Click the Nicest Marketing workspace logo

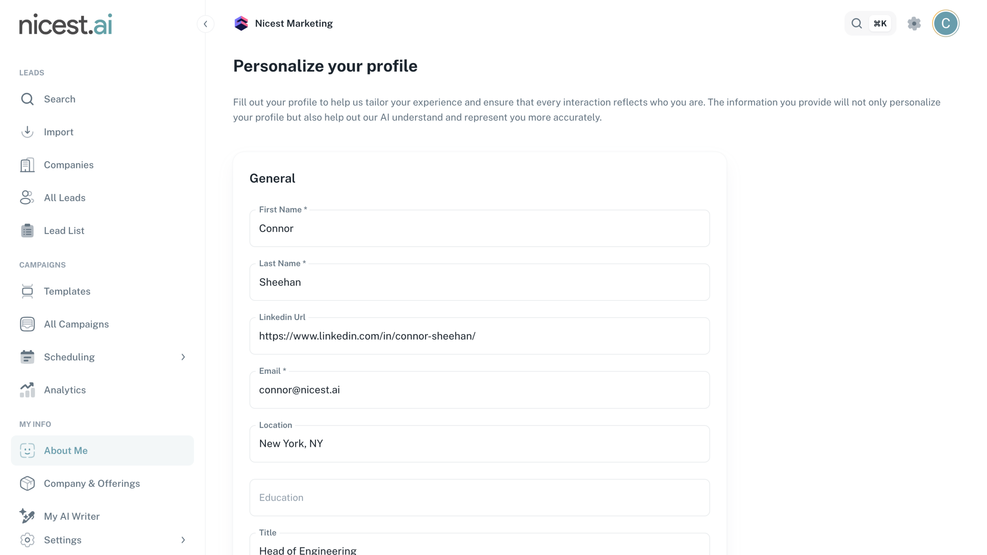[241, 23]
